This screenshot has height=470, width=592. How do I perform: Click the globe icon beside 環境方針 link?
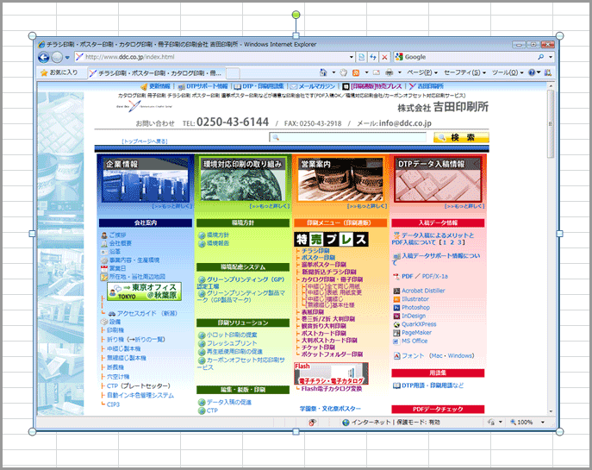pos(202,235)
